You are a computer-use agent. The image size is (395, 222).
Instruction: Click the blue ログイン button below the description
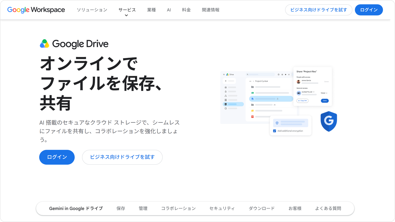[57, 157]
